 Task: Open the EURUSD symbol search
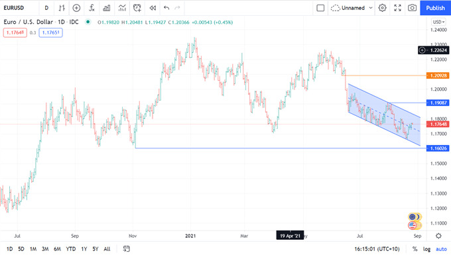point(14,8)
